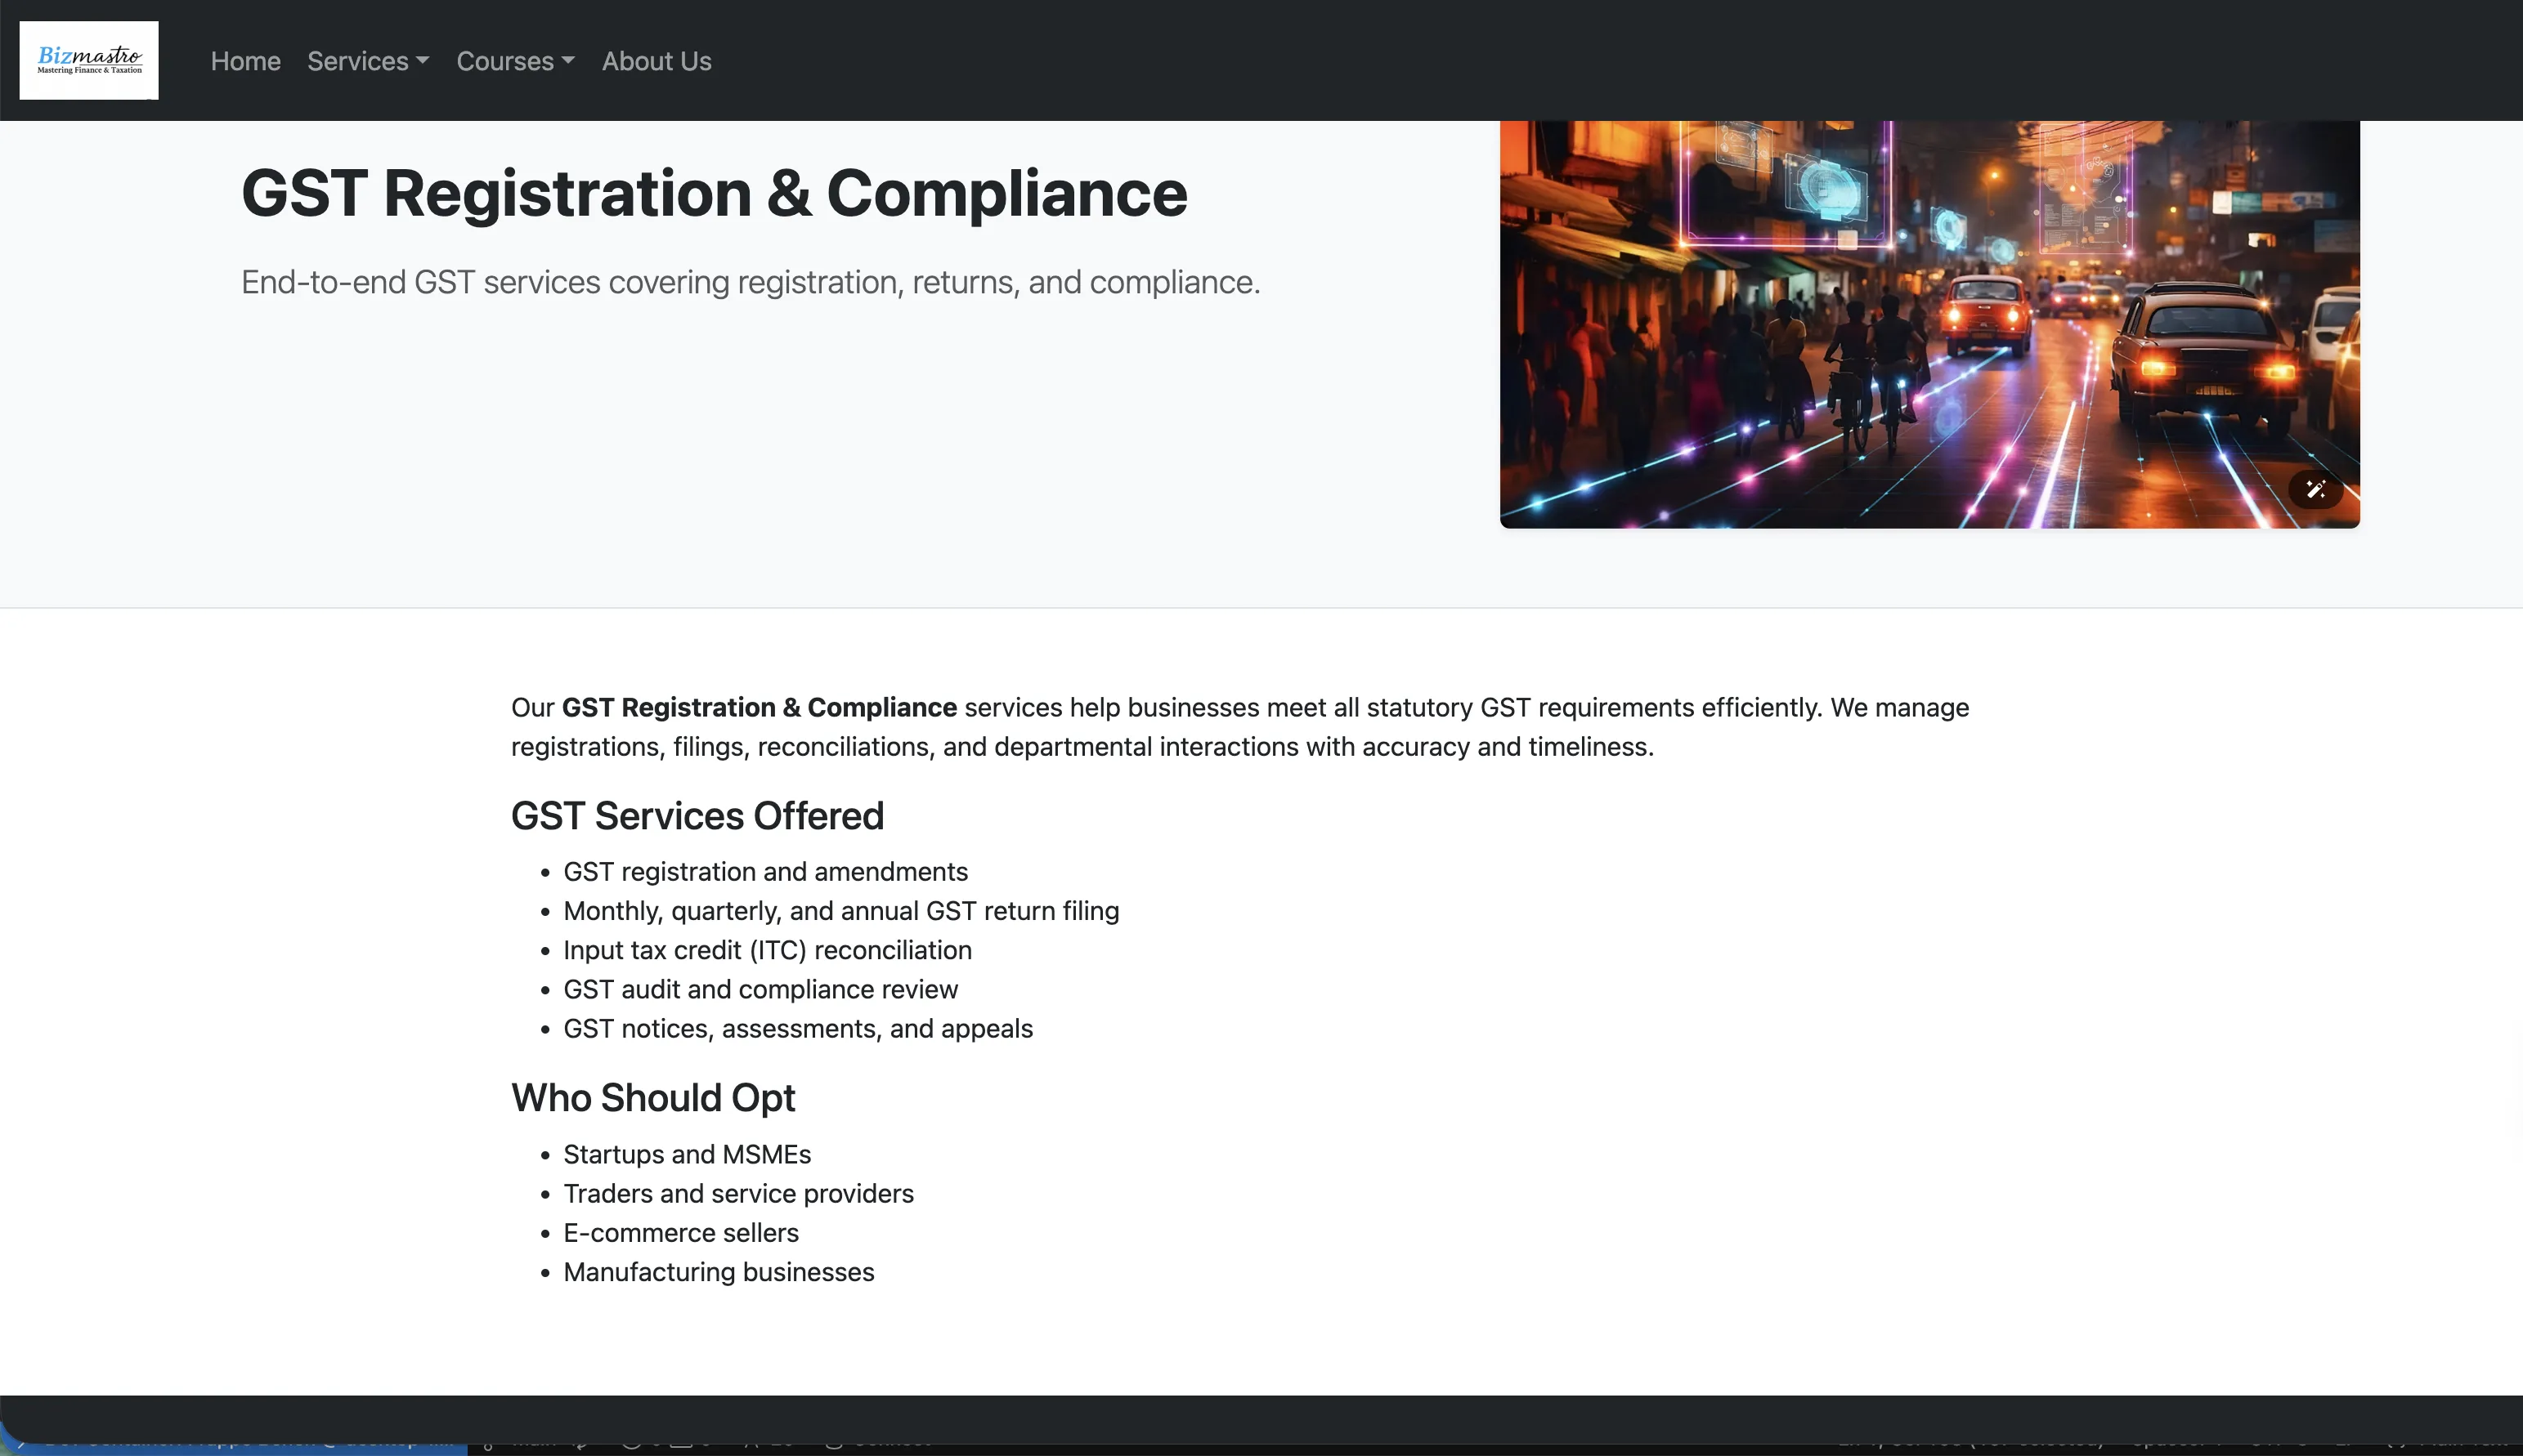
Task: Open the About Us page
Action: [657, 61]
